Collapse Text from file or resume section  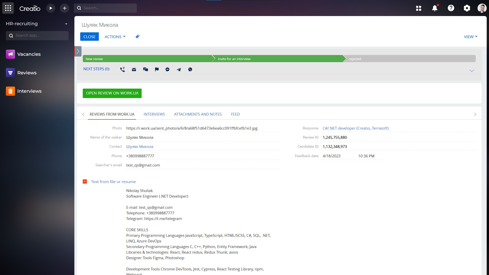coord(85,182)
